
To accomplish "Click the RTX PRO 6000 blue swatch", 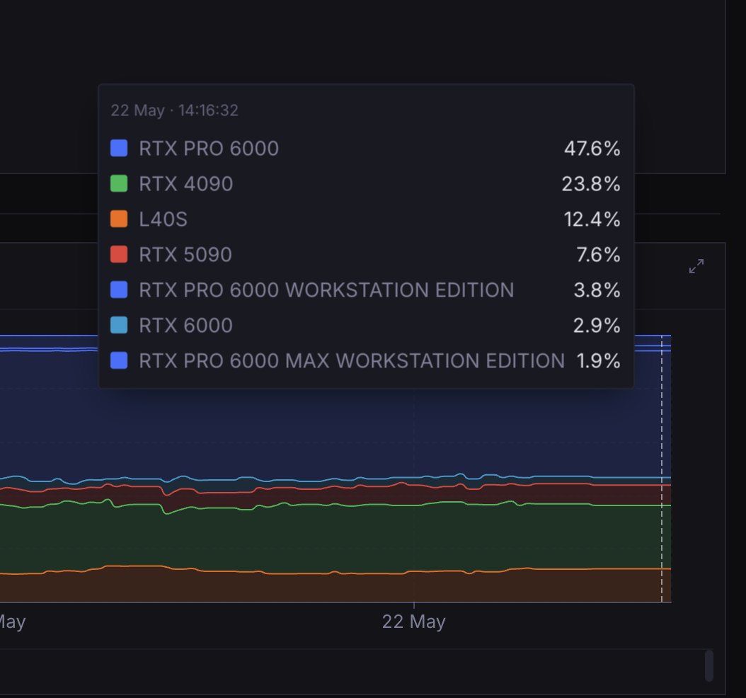I will pyautogui.click(x=119, y=148).
